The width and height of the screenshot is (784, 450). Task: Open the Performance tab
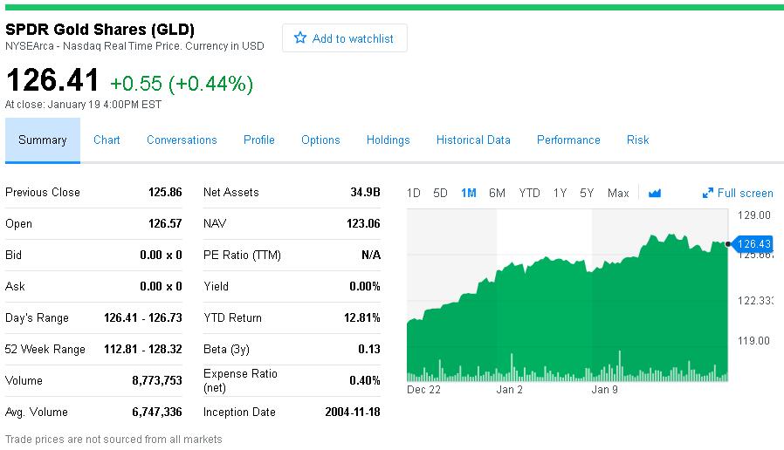(x=568, y=140)
